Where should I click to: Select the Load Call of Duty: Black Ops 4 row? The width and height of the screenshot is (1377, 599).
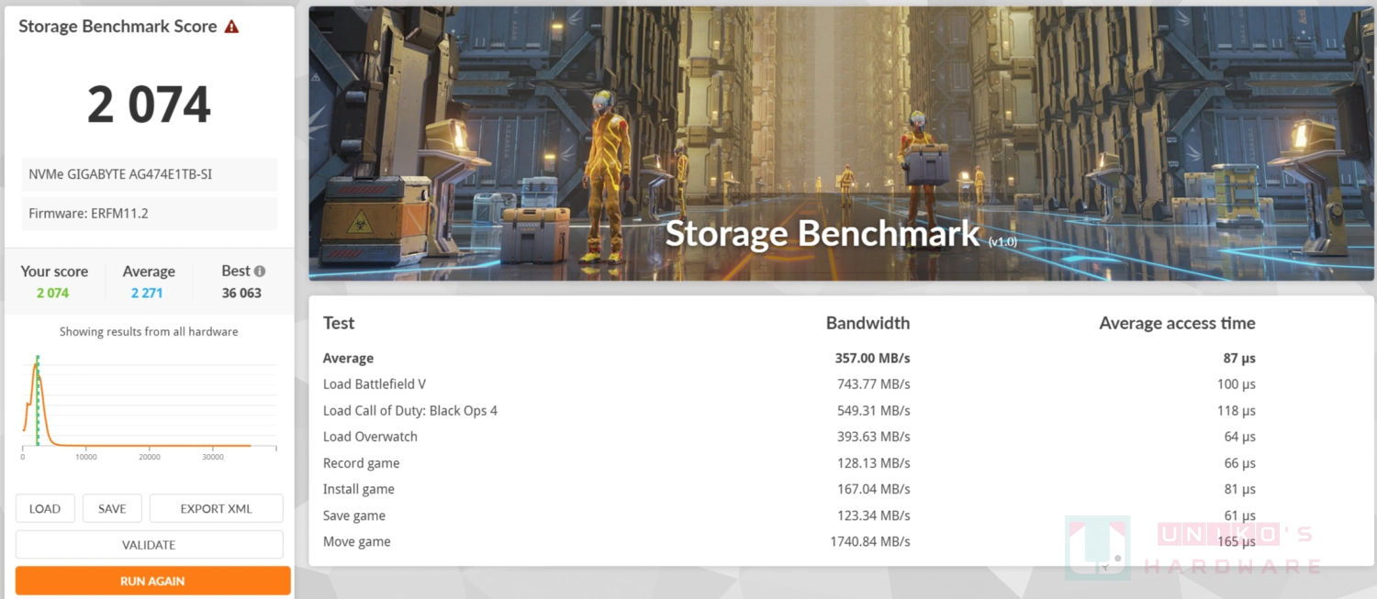789,411
